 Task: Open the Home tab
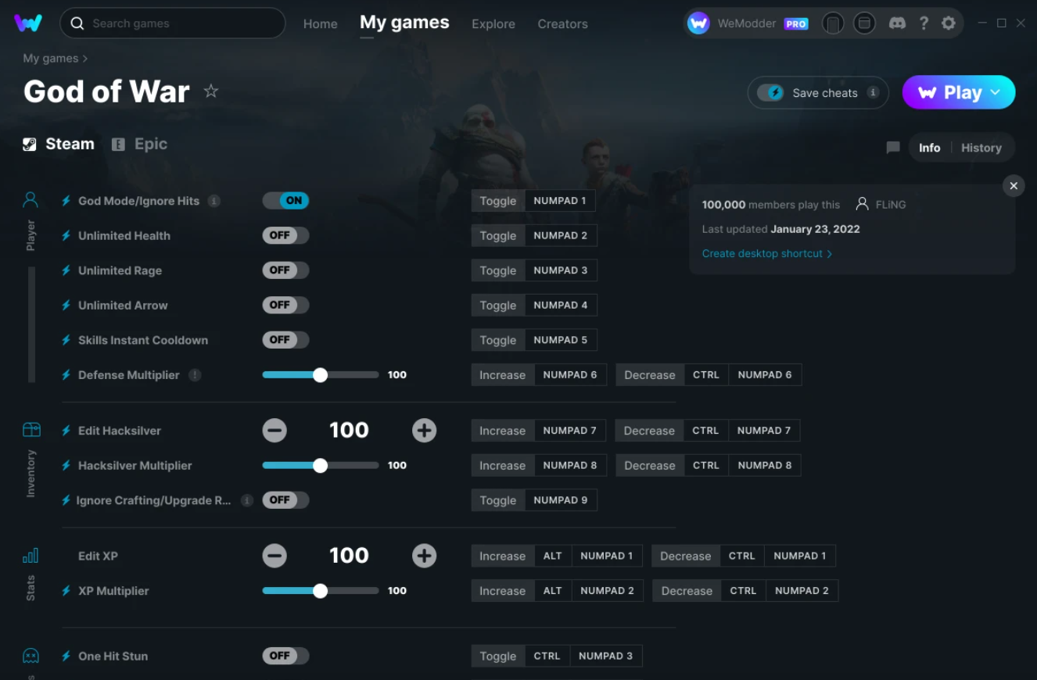coord(321,24)
